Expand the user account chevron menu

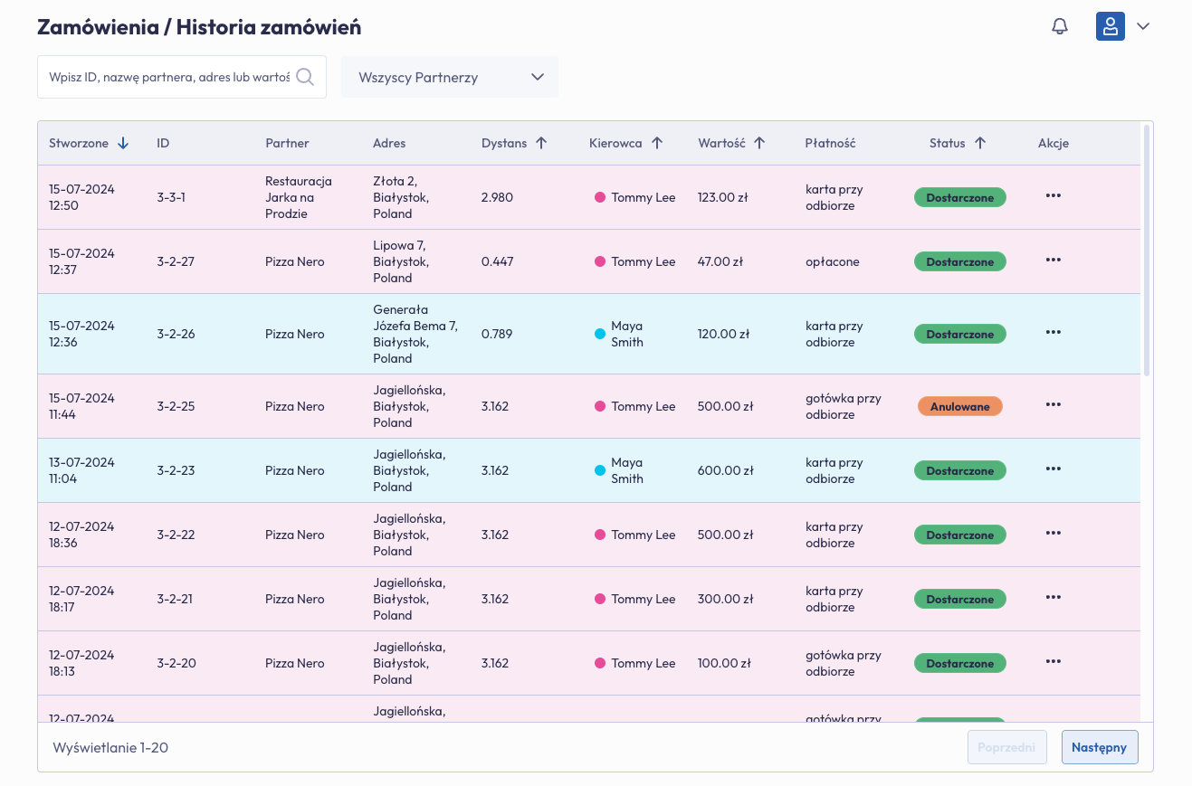click(1143, 26)
